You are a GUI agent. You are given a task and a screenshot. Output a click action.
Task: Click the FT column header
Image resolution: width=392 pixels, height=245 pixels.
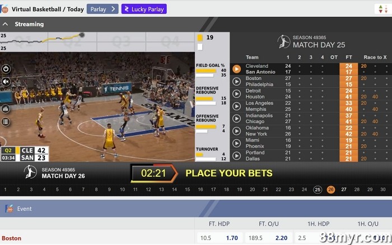pyautogui.click(x=349, y=57)
